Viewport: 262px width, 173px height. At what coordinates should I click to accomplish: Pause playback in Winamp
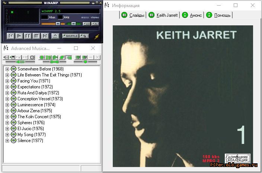point(28,36)
